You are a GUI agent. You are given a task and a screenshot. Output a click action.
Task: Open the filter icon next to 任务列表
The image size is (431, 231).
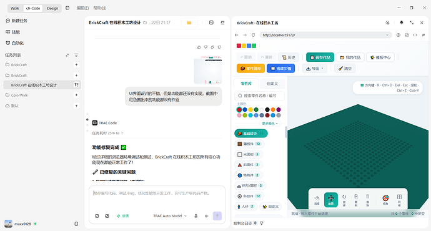76,55
